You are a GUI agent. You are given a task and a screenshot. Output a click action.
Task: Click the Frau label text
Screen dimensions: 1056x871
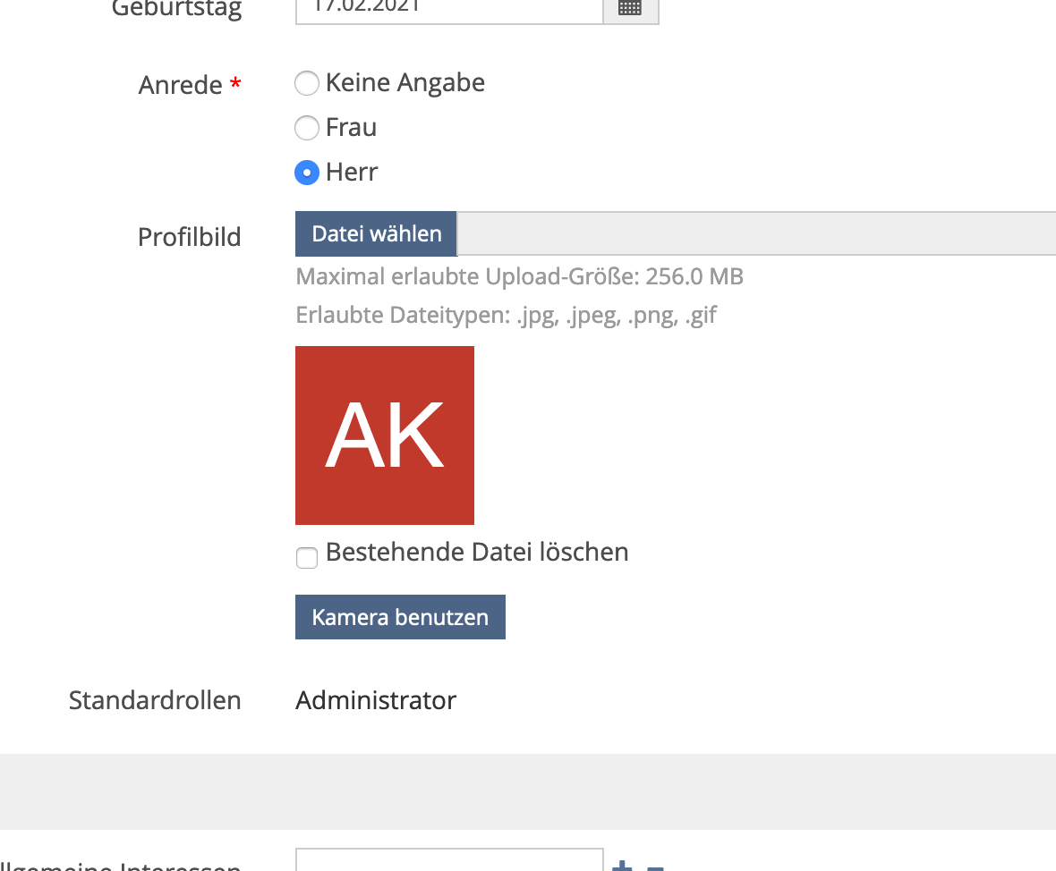pos(351,128)
